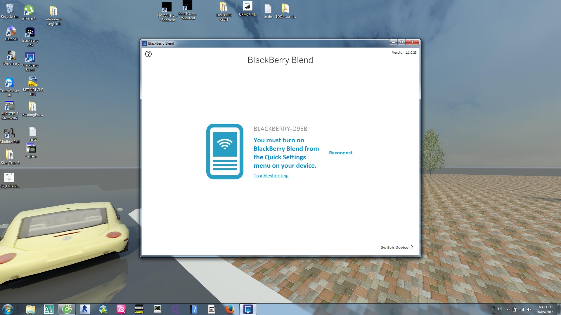This screenshot has width=561, height=315.
Task: Select the TeamViewer 10 desktop icon
Action: pyautogui.click(x=9, y=87)
